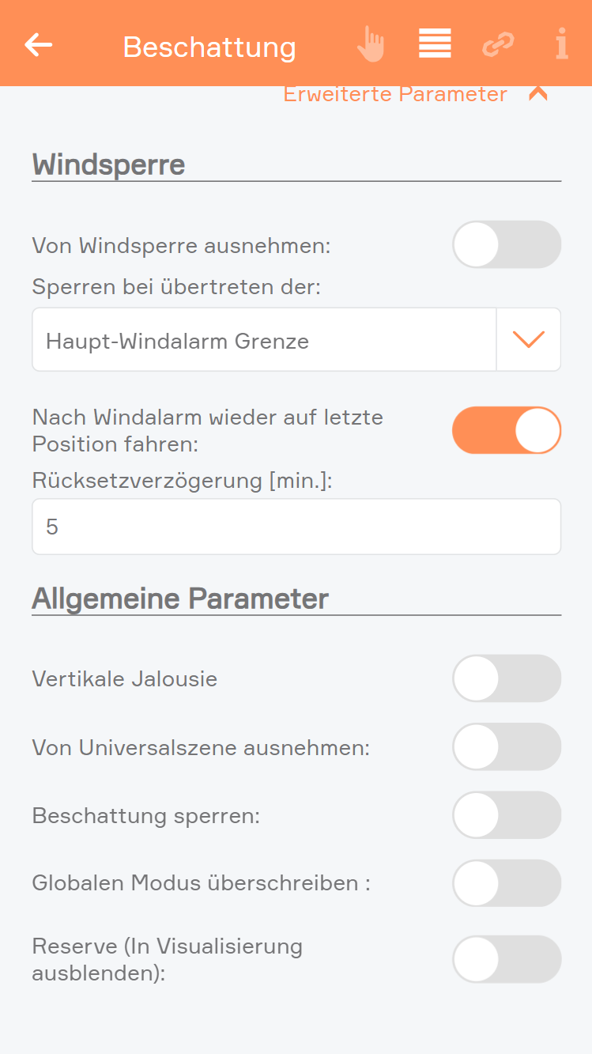This screenshot has height=1054, width=592.
Task: Enable Beschattung sperren switch
Action: [x=507, y=815]
